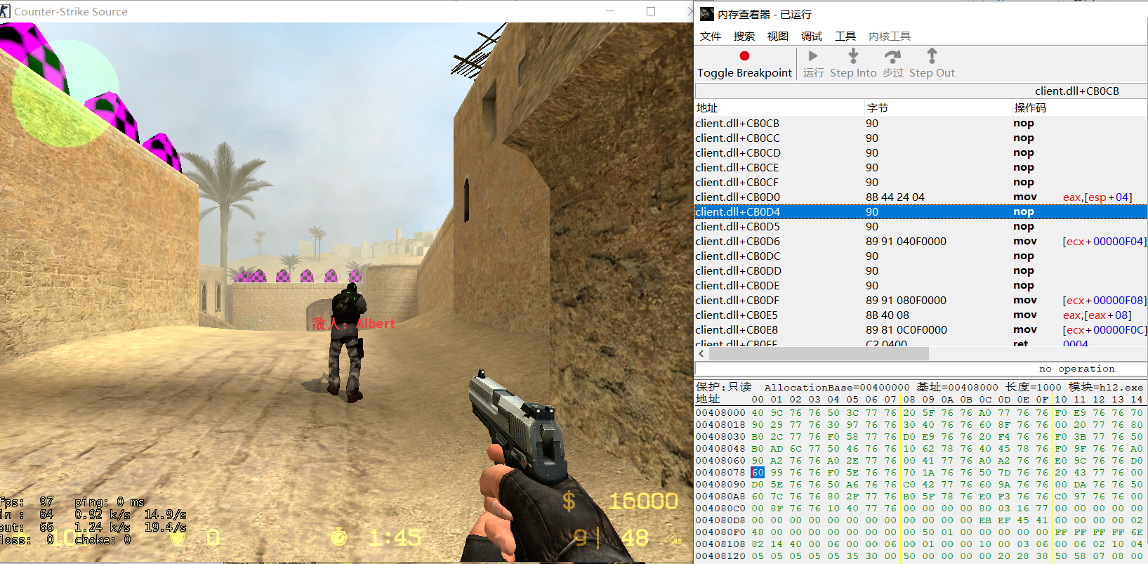The image size is (1148, 564).
Task: Click the highlighted hex byte 60
Action: pos(758,473)
